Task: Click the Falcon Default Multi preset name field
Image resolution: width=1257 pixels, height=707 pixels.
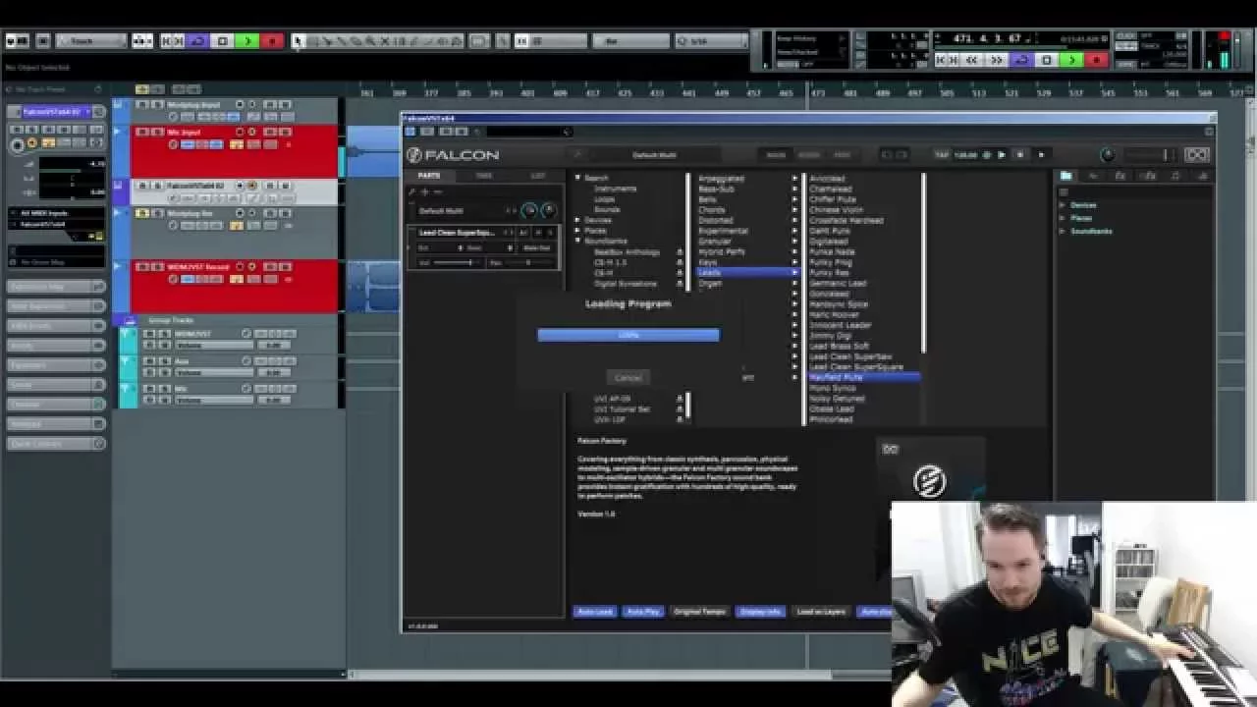Action: coord(654,155)
